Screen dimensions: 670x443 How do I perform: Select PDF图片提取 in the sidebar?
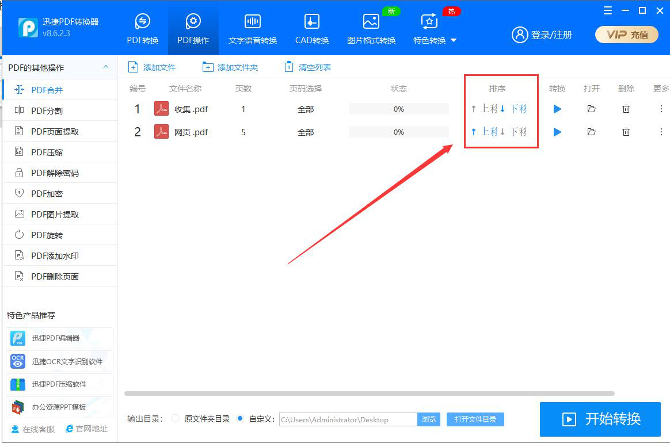(60, 214)
